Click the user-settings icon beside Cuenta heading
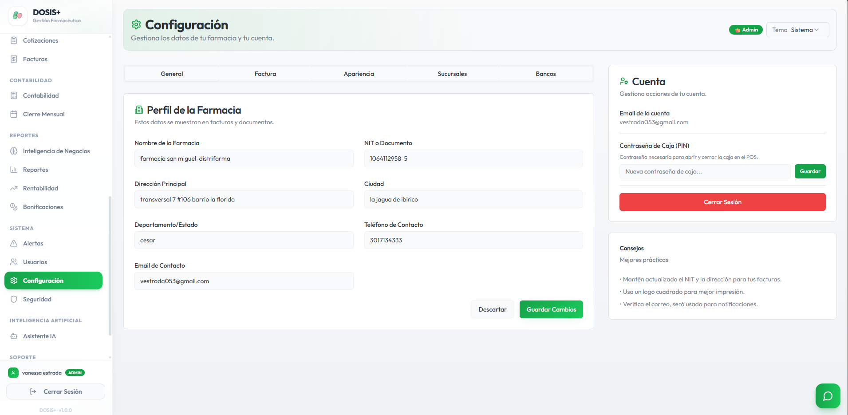 tap(624, 81)
